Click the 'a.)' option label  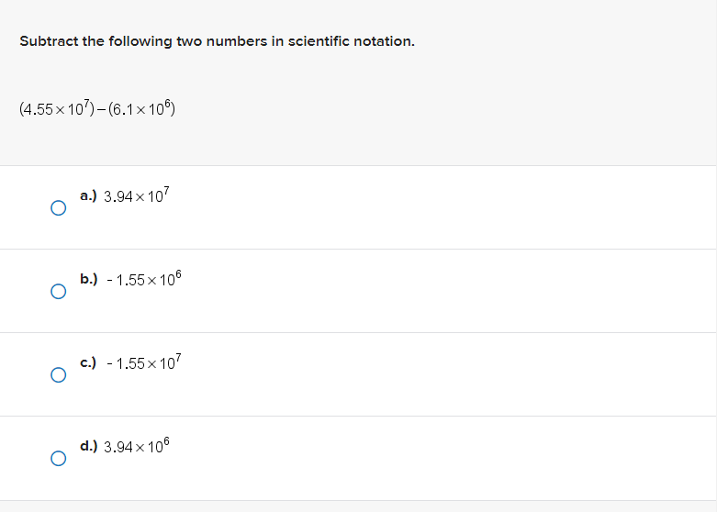(x=89, y=195)
